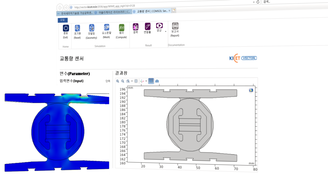Click the Reset (초기화) ribbon icon
328x175 pixels.
(x=77, y=28)
